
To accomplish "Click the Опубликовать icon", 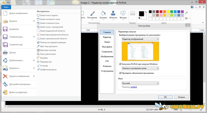I will tap(5, 60).
